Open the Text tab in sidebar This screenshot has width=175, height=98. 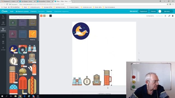point(3,36)
